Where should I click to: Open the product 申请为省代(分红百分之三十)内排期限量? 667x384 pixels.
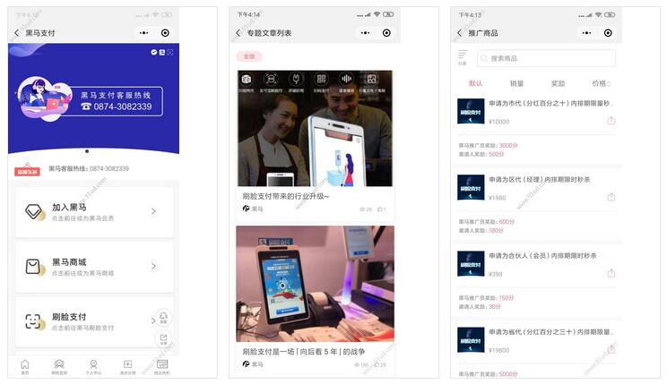551,332
